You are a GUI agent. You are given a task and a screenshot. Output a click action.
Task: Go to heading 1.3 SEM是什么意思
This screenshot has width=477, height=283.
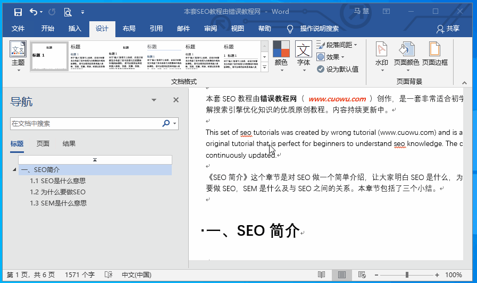(x=58, y=203)
